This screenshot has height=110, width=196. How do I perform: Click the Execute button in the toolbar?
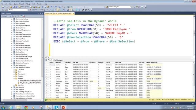click(33, 10)
